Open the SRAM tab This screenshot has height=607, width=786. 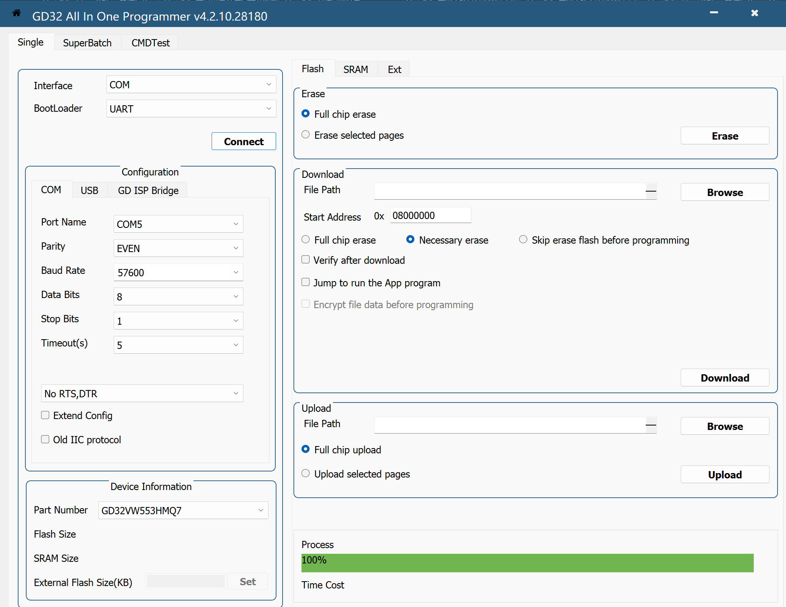tap(356, 69)
